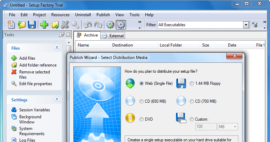Sort by the Size column header
The image size is (270, 142).
[213, 45]
